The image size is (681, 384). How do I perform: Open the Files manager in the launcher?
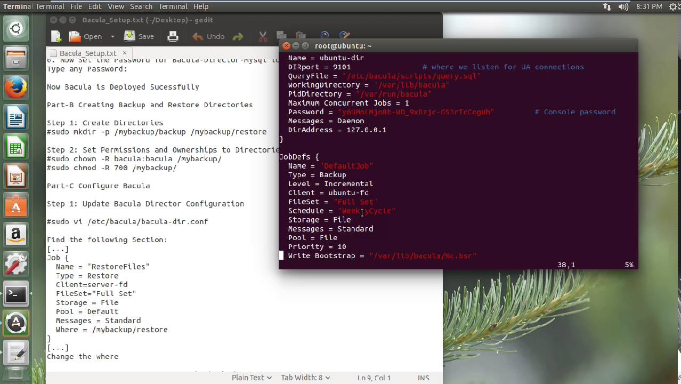[x=15, y=58]
